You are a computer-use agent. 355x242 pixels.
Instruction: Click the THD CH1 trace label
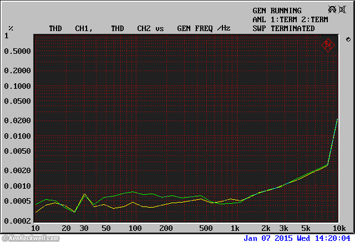click(69, 28)
